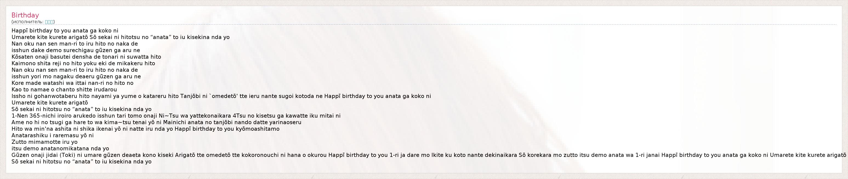The image size is (848, 179).
Task: Click the lyric "isshun yori mo nagaku deaeru"
Action: click(76, 76)
